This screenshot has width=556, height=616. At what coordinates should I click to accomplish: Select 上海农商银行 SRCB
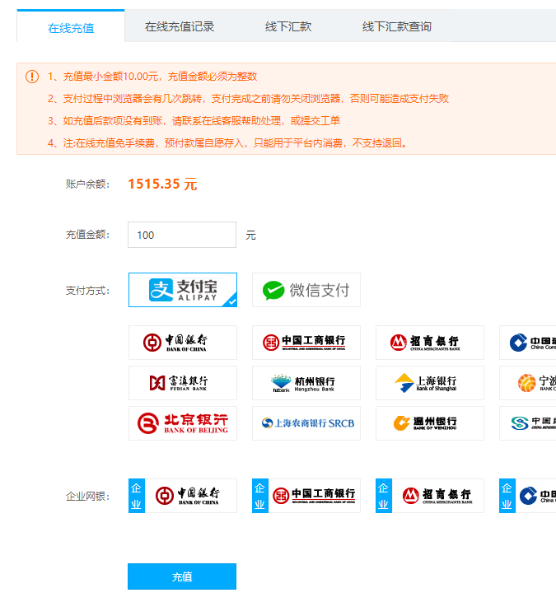tap(306, 423)
